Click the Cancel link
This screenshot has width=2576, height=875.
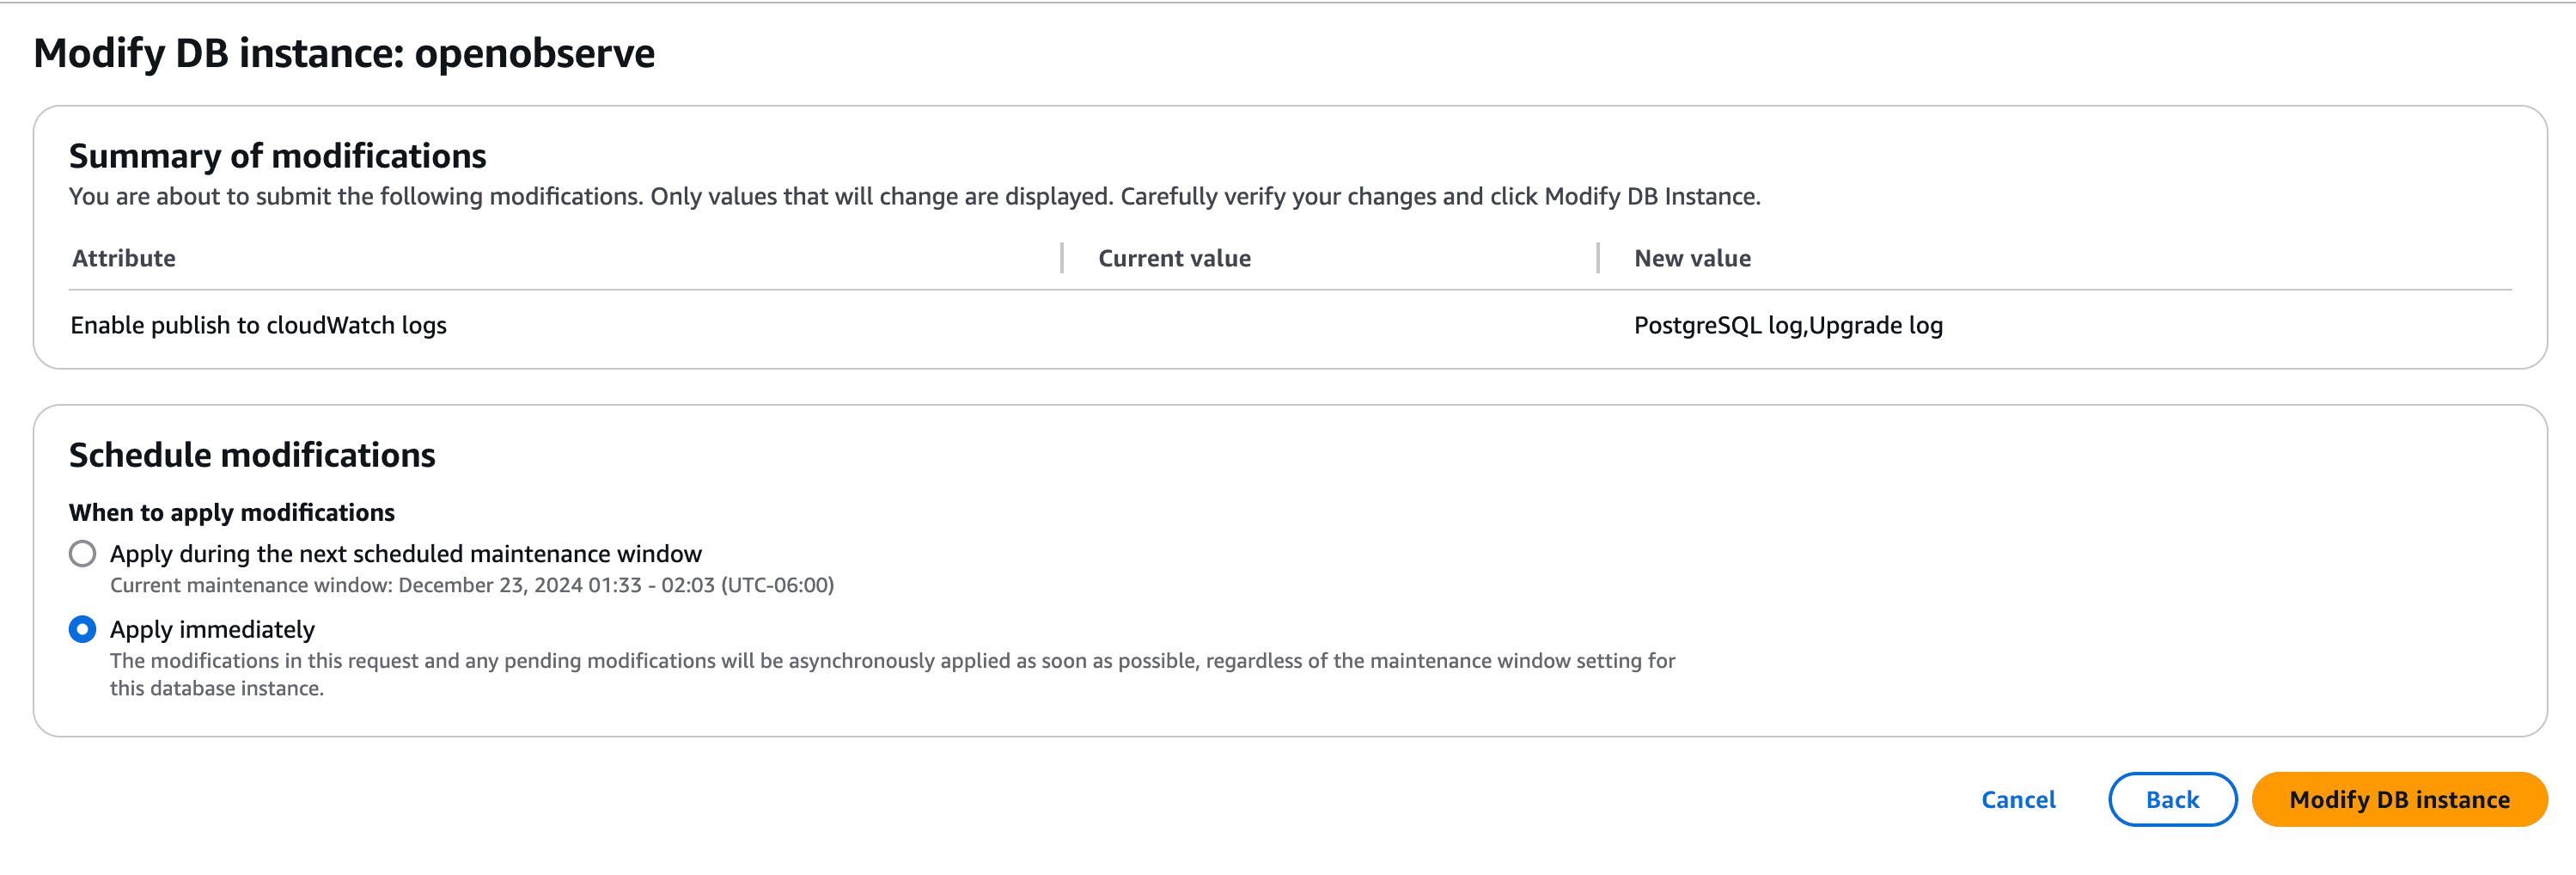point(2017,799)
